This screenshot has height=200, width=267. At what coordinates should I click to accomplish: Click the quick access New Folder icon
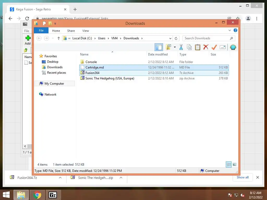point(50,23)
